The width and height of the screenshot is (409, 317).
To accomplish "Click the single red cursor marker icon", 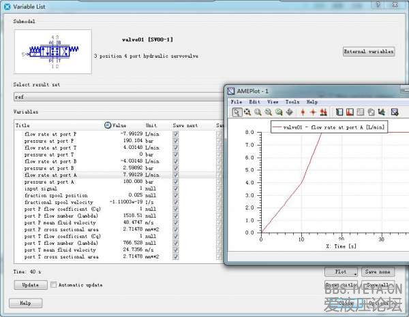I will tap(302, 112).
